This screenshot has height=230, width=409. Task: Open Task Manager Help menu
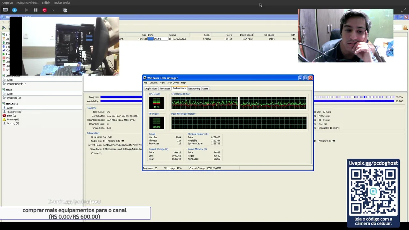183,83
